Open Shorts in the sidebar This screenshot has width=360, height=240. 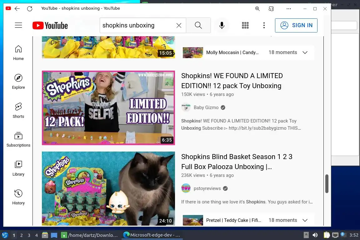click(18, 111)
